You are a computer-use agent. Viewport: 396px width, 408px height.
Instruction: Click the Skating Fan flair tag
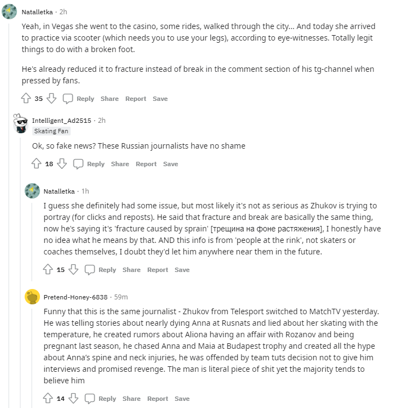pos(51,131)
